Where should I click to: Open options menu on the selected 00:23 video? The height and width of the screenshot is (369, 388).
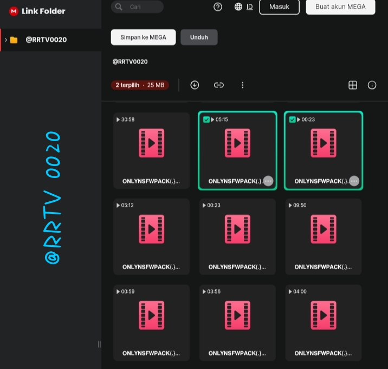click(354, 181)
